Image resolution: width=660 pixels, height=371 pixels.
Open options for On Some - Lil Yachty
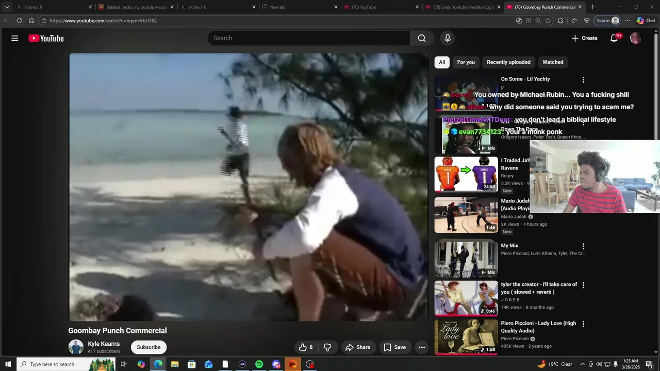coord(583,80)
